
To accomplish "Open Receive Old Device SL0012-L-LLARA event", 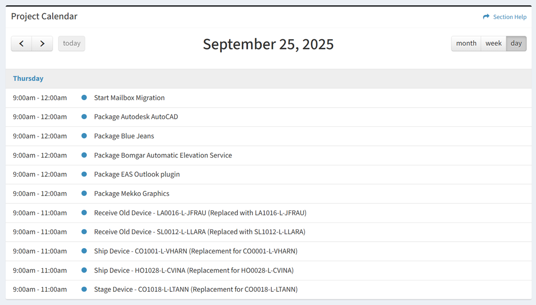I will point(199,232).
